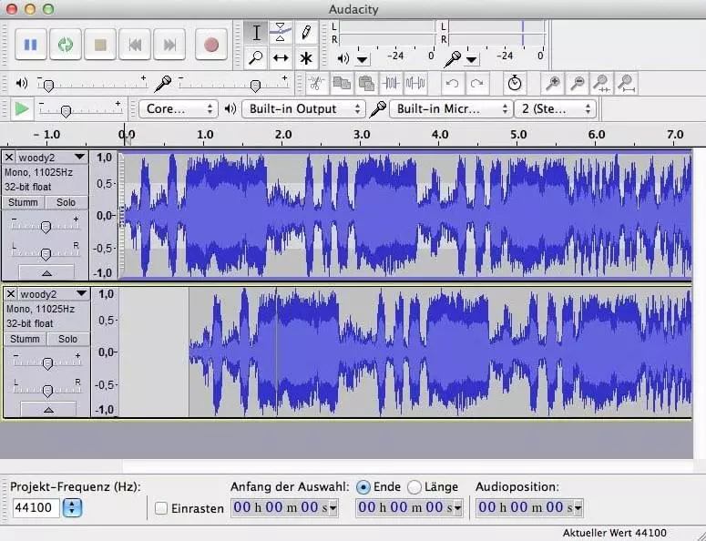This screenshot has width=706, height=541.
Task: Click the project rate stepper arrows
Action: (x=72, y=507)
